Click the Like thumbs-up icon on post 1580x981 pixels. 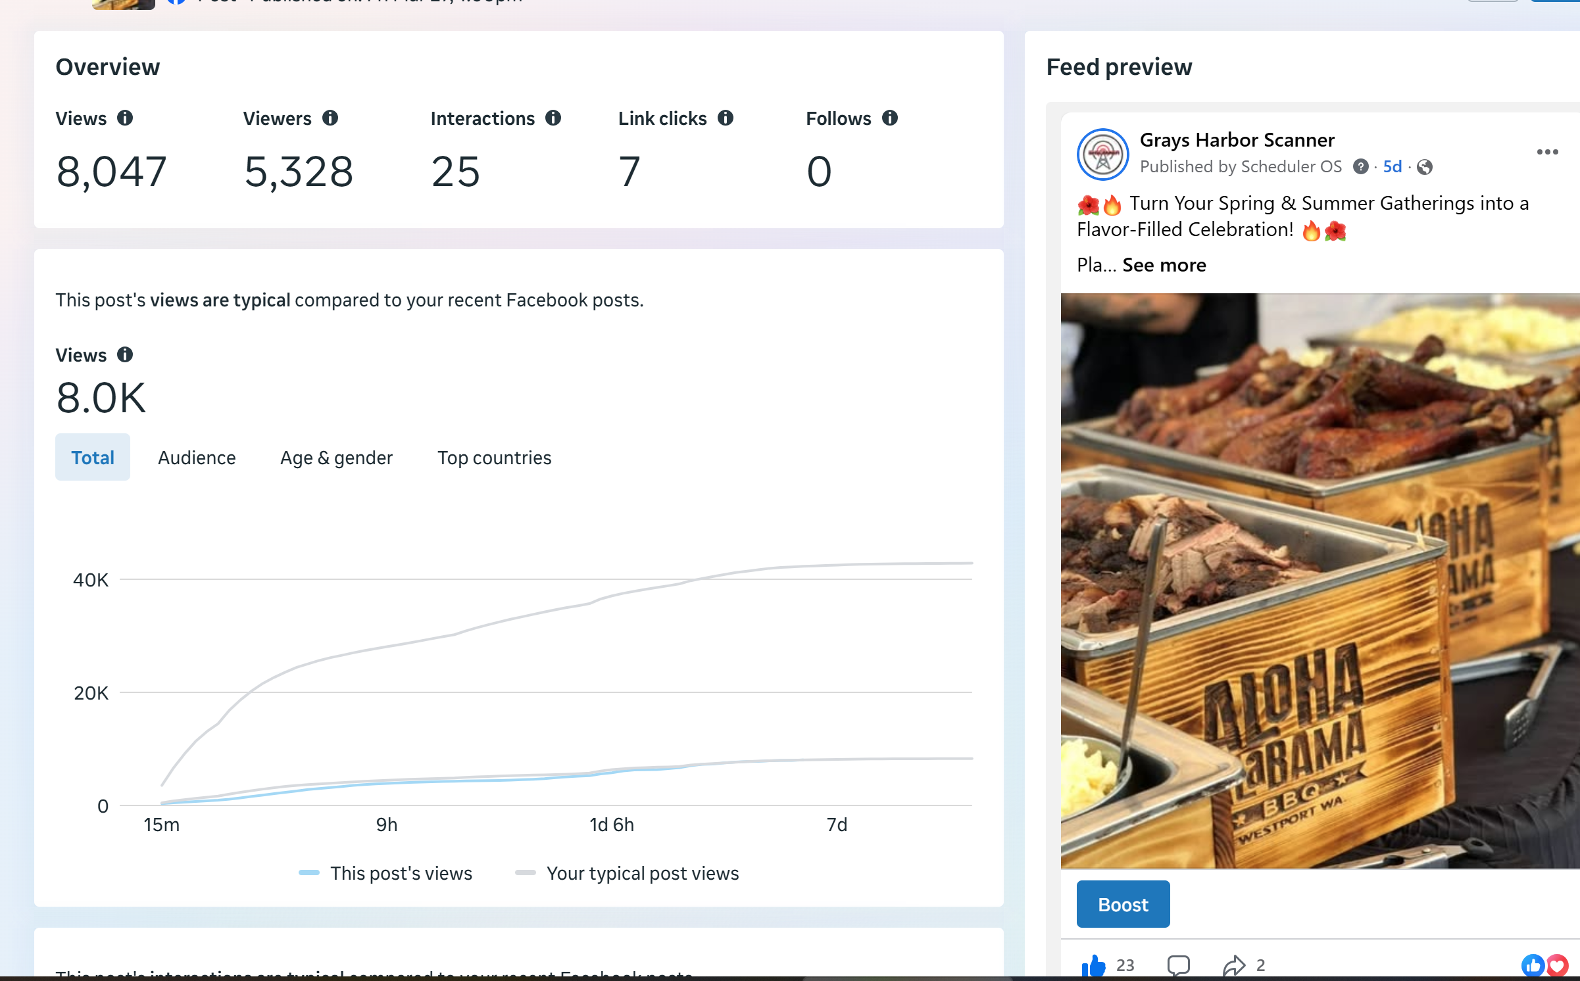1093,965
